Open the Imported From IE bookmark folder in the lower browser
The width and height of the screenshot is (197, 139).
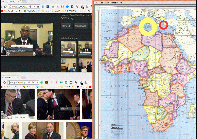click(50, 87)
